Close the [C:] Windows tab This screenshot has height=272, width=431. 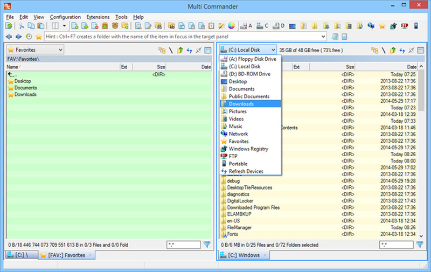(x=265, y=255)
